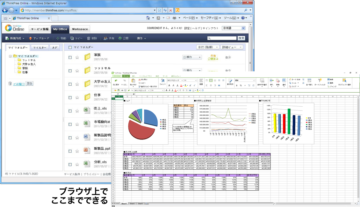Image resolution: width=360 pixels, height=207 pixels.
Task: Click the fill color bucket in Calc quick toolbar
Action: pyautogui.click(x=198, y=90)
